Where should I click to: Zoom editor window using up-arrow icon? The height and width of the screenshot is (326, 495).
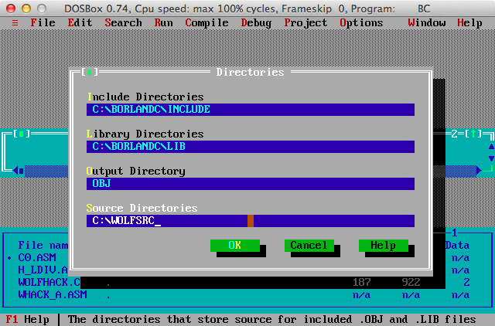click(x=473, y=134)
